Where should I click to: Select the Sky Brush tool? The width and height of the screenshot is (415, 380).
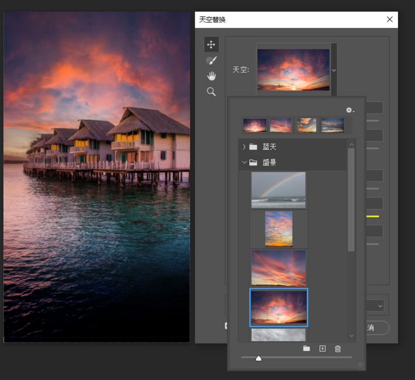[211, 60]
